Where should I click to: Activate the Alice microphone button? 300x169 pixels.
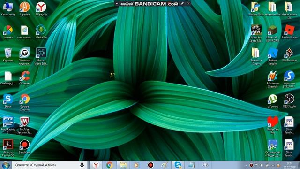(82, 165)
